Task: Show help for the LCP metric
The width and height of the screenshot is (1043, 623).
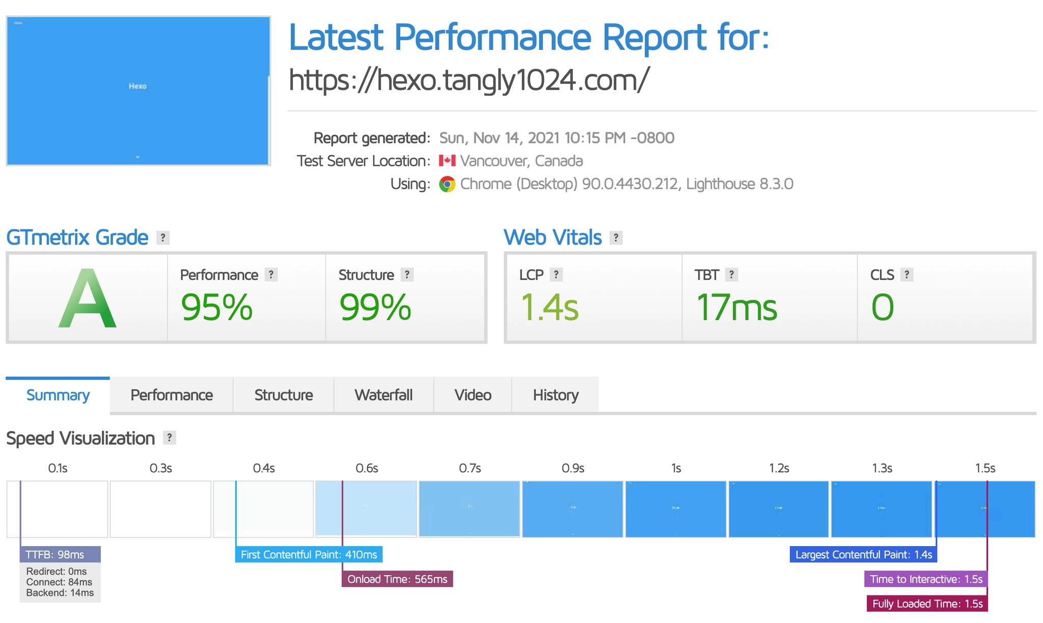Action: tap(556, 275)
